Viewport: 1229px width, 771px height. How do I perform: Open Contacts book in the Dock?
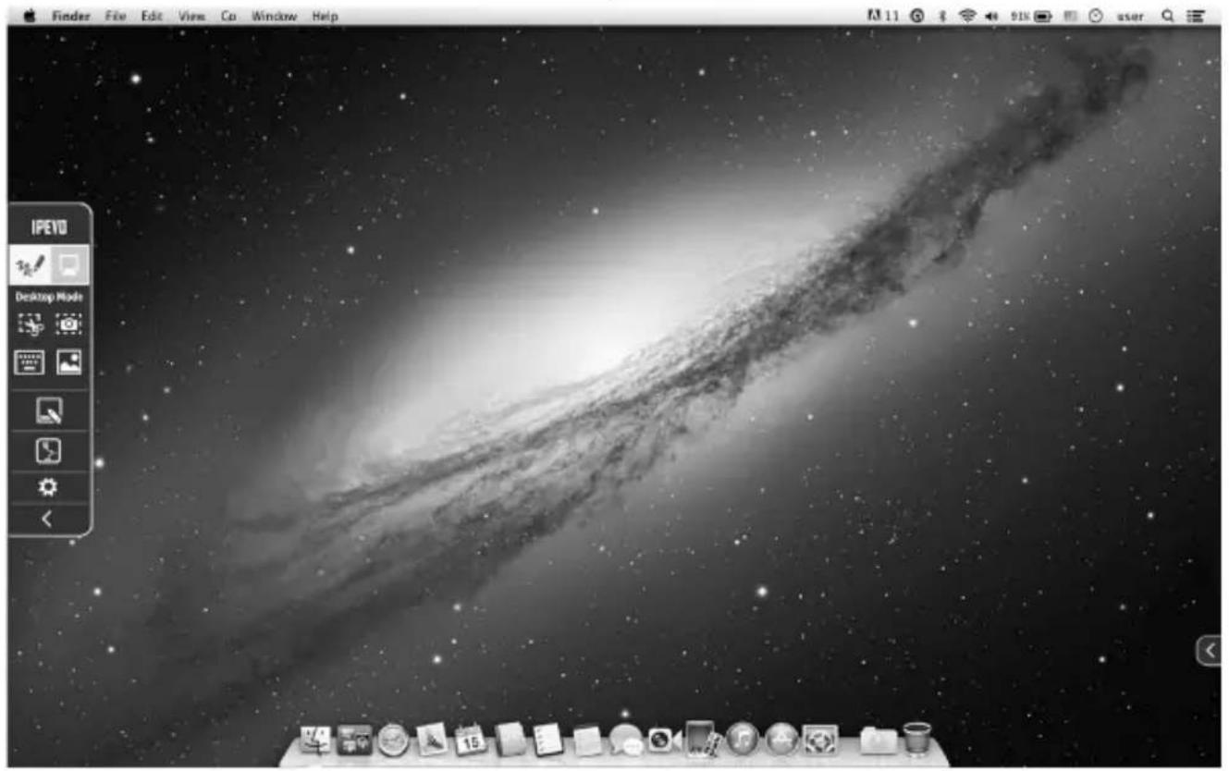click(x=510, y=740)
